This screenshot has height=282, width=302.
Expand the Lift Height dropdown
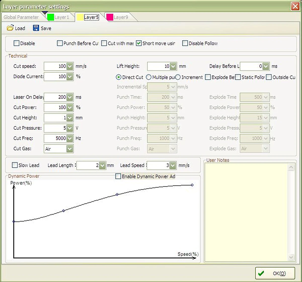(x=173, y=66)
